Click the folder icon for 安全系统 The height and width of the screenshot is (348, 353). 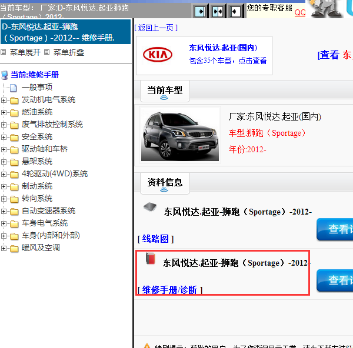pyautogui.click(x=14, y=138)
